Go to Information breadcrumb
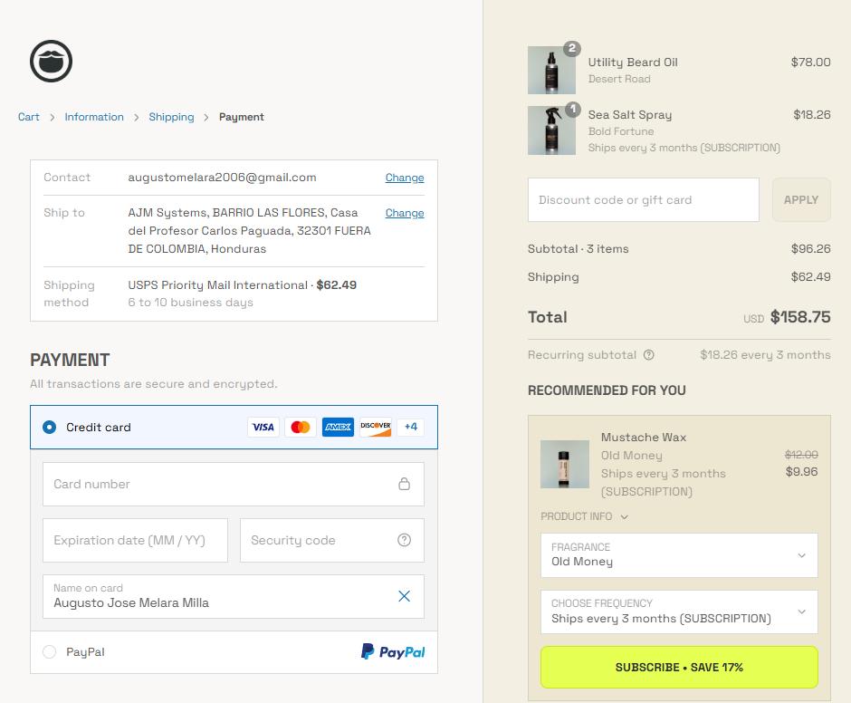Image resolution: width=851 pixels, height=703 pixels. [94, 117]
